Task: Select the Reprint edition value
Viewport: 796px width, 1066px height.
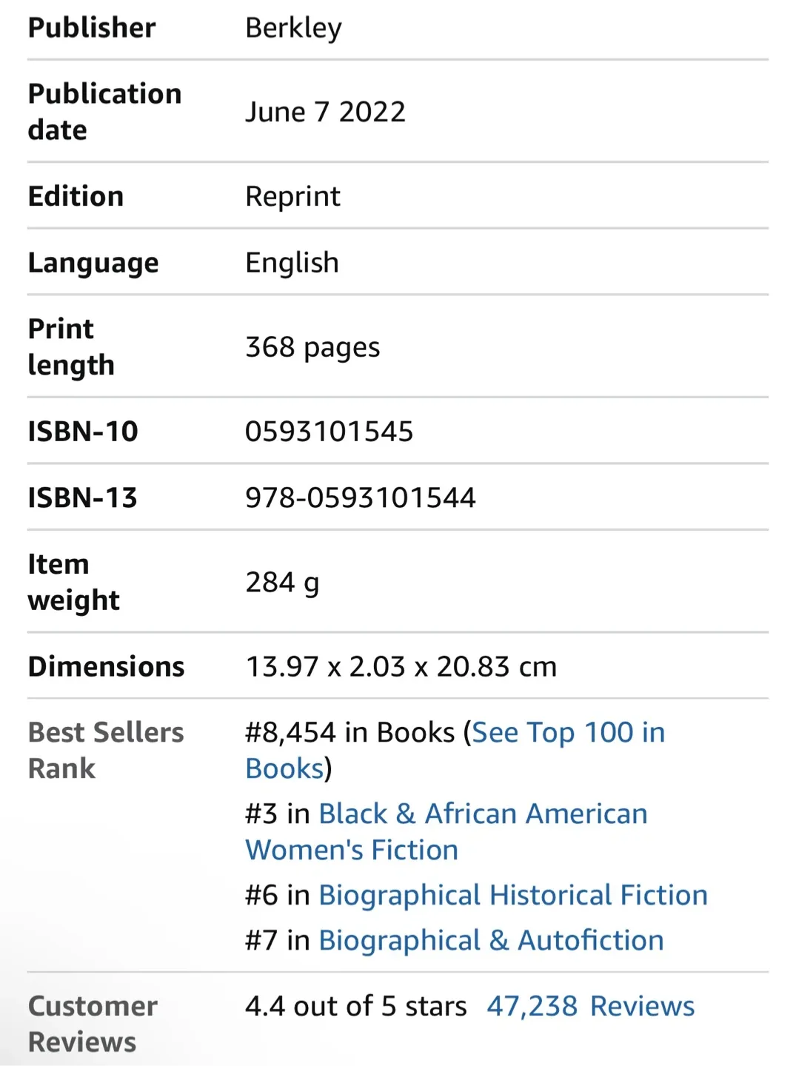Action: 292,196
